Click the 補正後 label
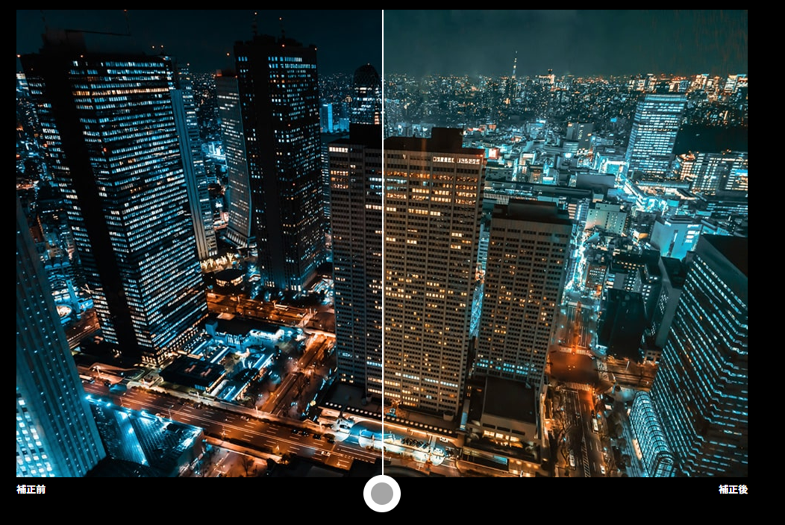Screen dimensions: 785x525 click(733, 489)
